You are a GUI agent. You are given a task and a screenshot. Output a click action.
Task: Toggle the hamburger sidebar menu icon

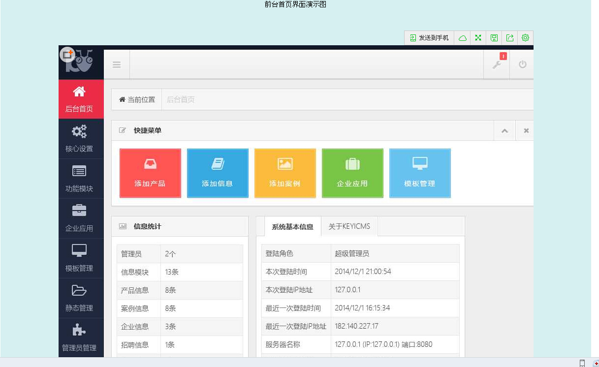click(117, 64)
